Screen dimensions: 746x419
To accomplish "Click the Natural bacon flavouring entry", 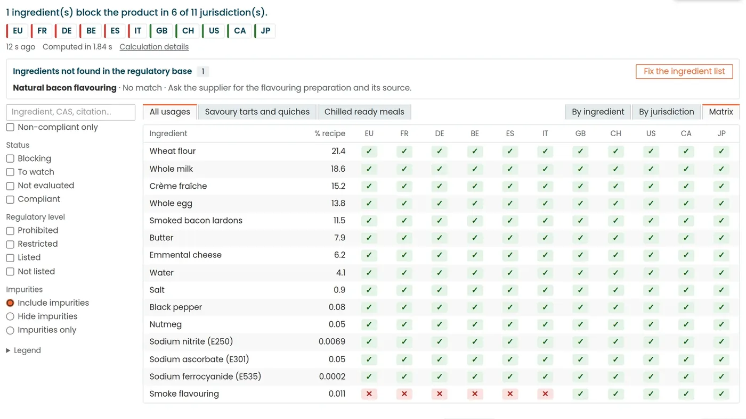I will [x=64, y=88].
